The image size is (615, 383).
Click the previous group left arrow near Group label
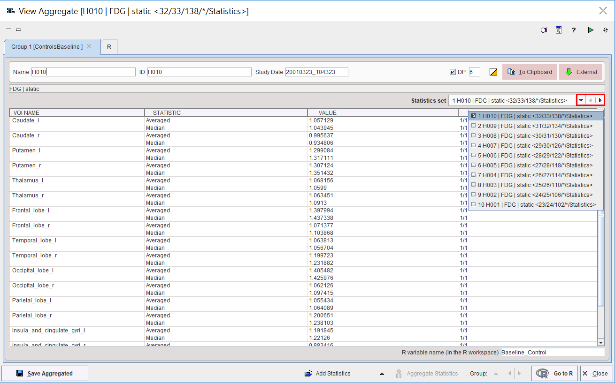tap(509, 374)
